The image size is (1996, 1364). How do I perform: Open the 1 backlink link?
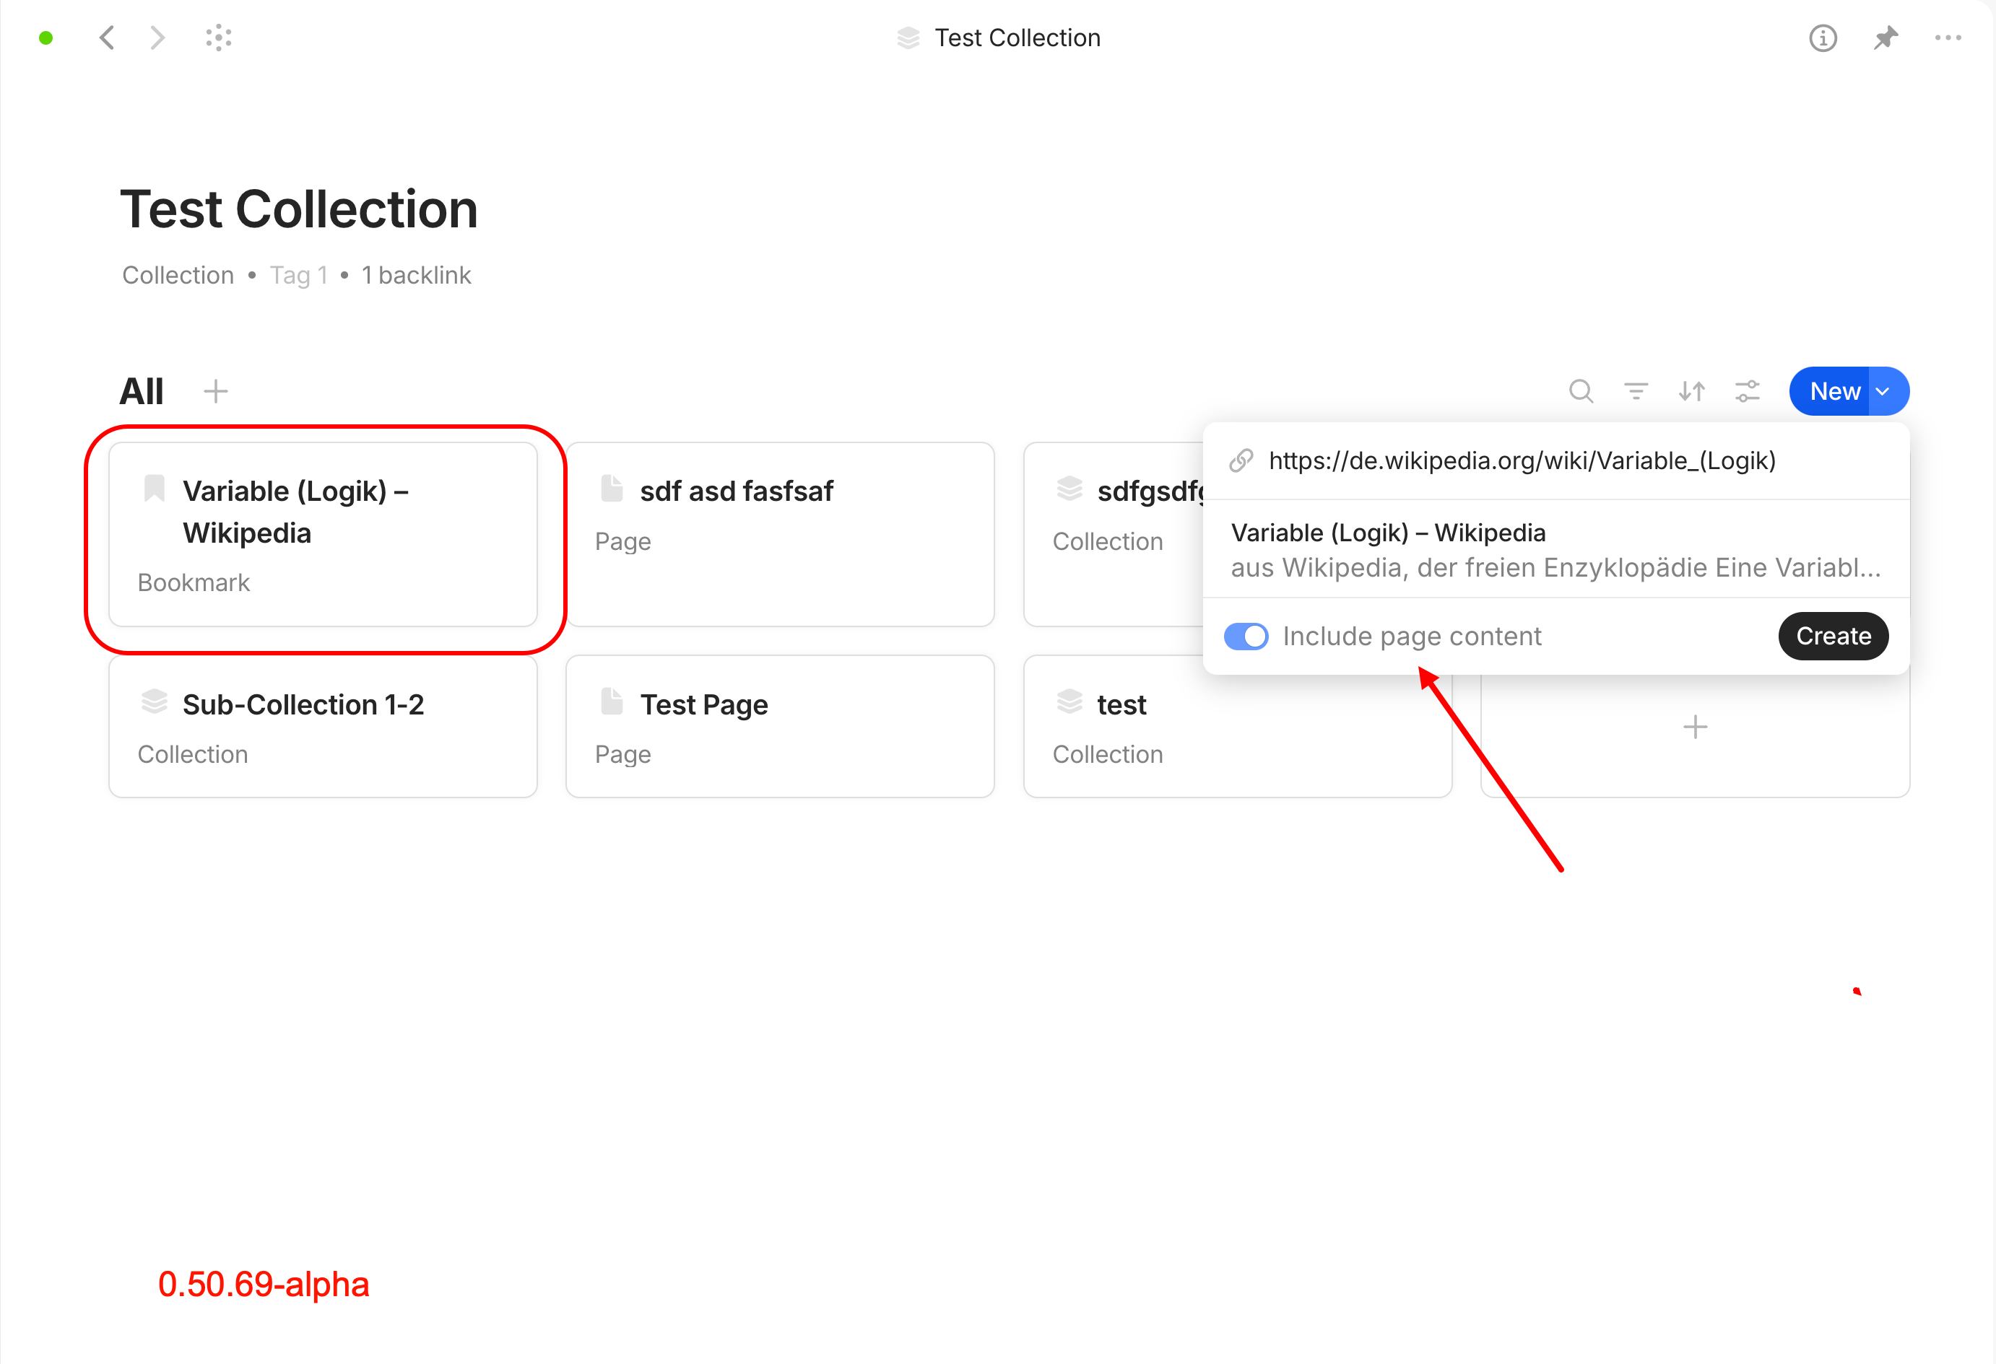417,276
